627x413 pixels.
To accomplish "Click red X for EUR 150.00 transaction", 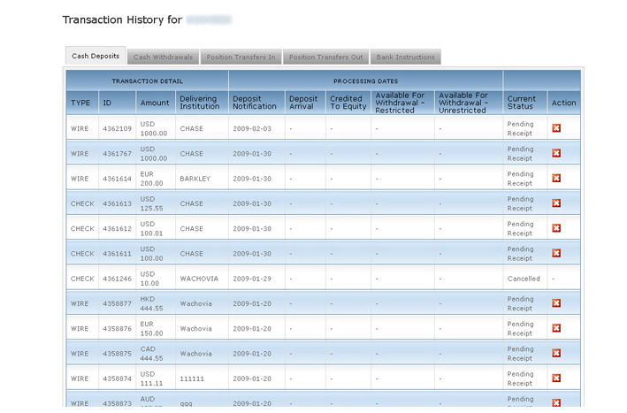I will (x=556, y=328).
